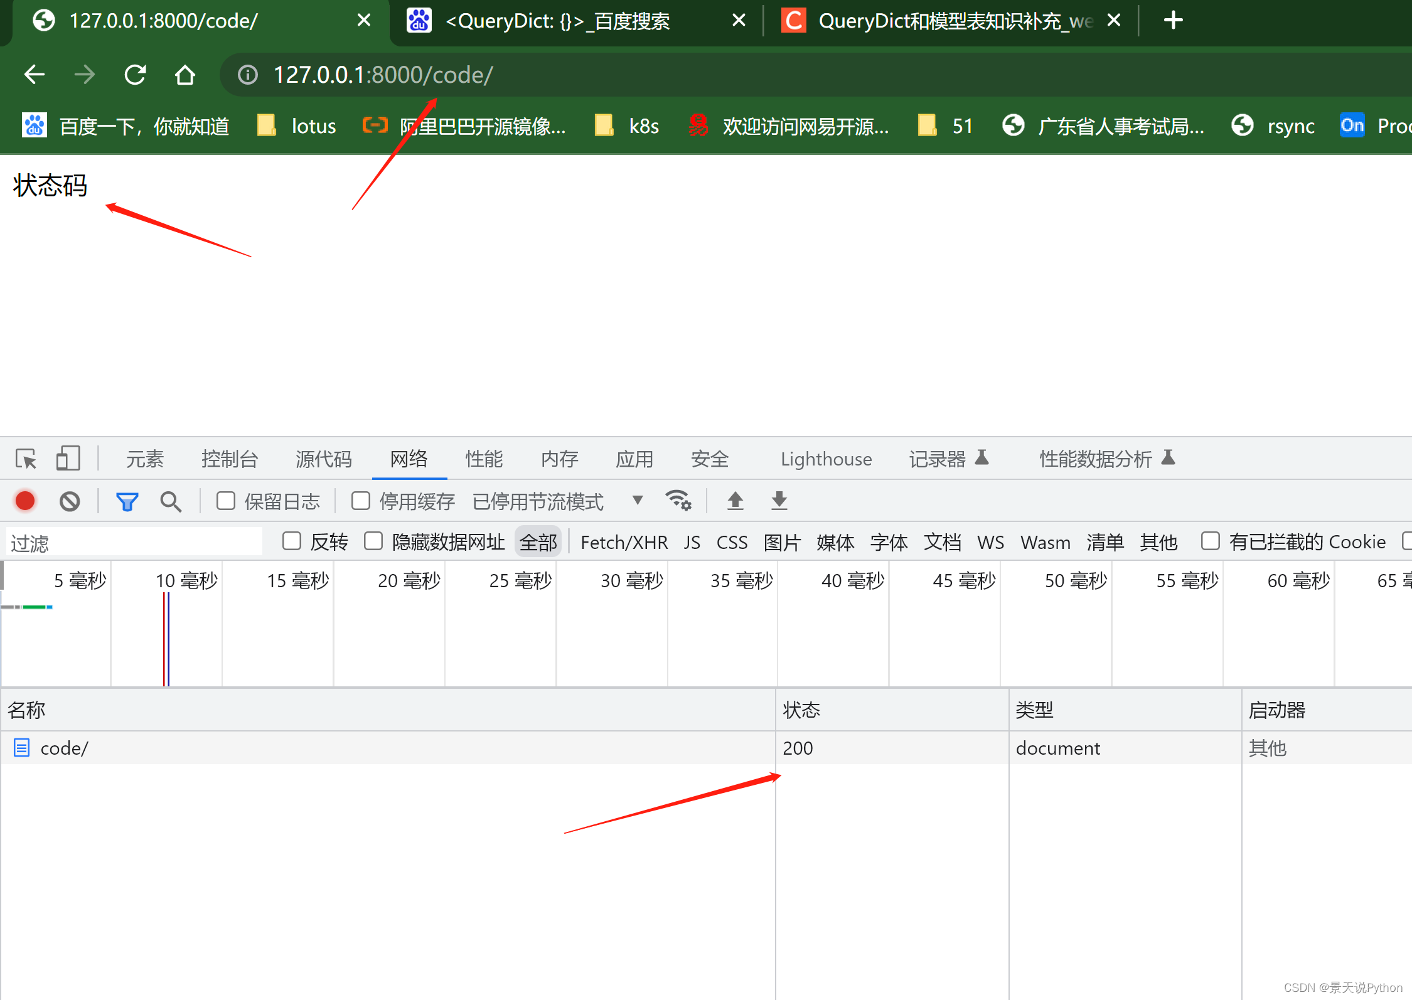Switch to the 应用 panel
This screenshot has height=1000, width=1412.
point(634,459)
